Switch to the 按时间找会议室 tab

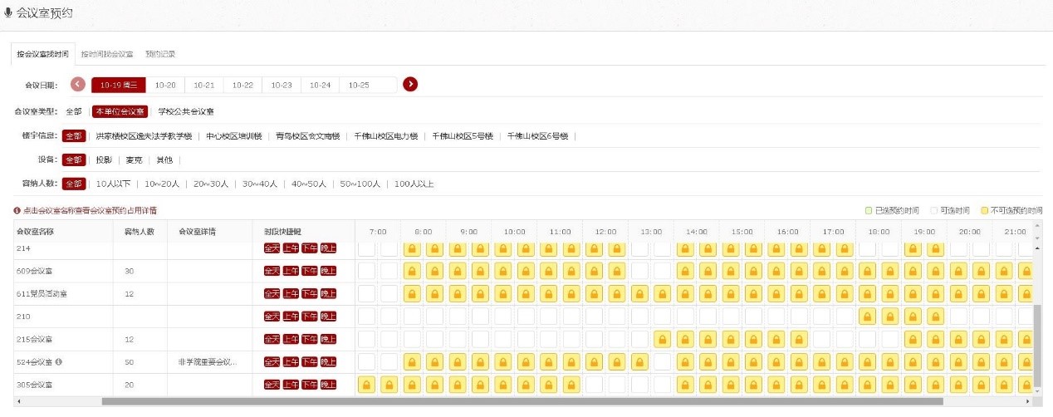point(107,54)
